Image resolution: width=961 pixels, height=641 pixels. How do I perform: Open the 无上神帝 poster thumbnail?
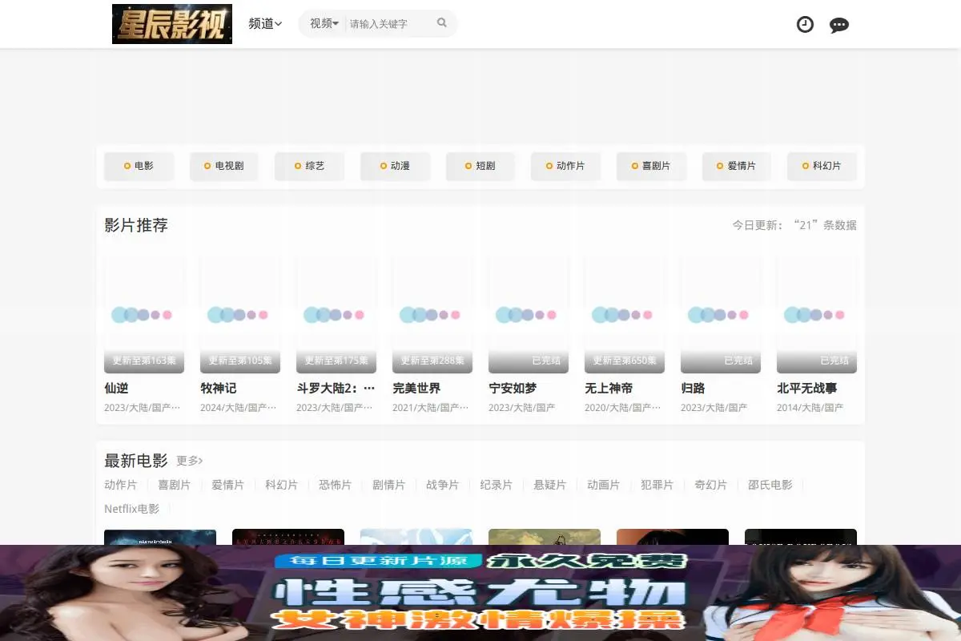tap(625, 315)
